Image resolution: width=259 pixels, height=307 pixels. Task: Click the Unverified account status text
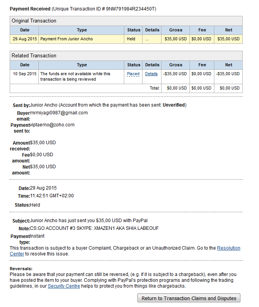[174, 105]
